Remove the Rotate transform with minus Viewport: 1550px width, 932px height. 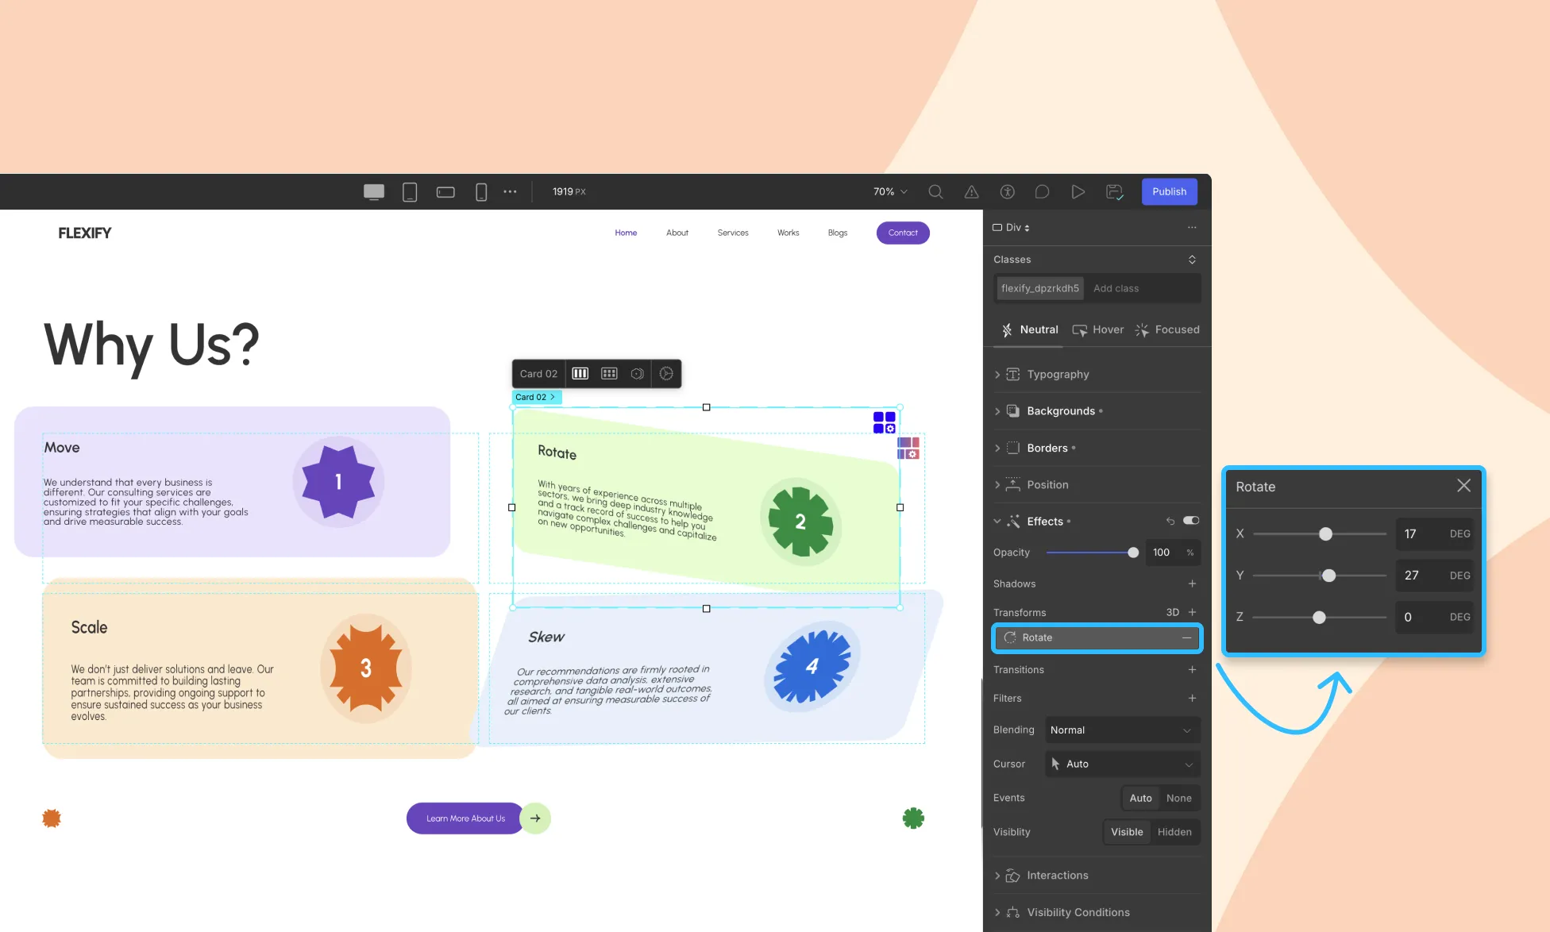(x=1186, y=637)
